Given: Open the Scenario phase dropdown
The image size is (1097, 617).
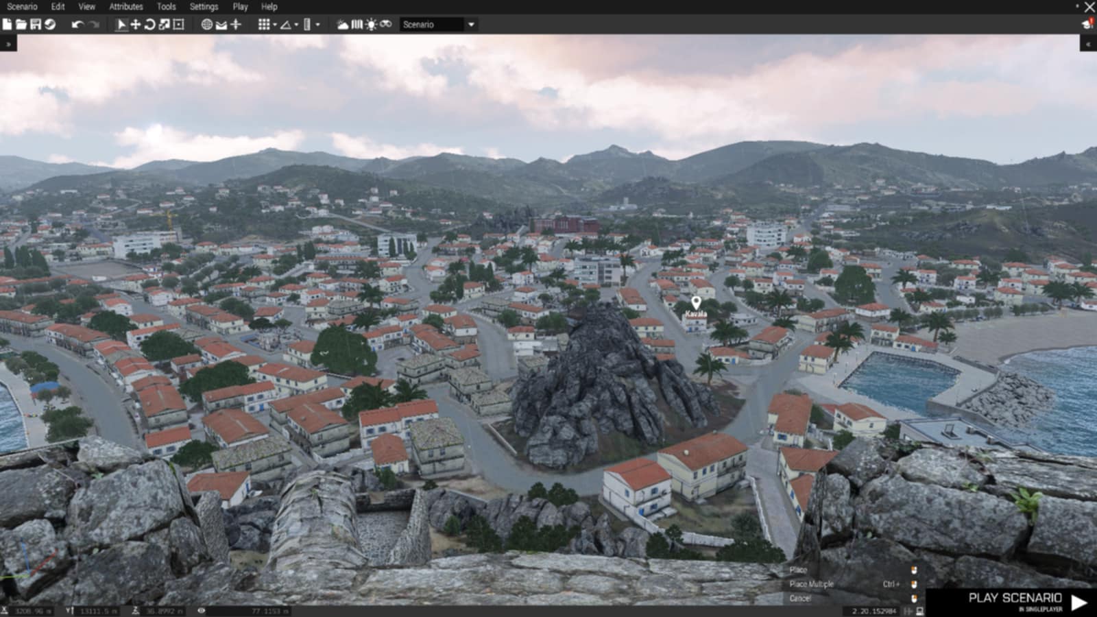Looking at the screenshot, I should (x=471, y=25).
